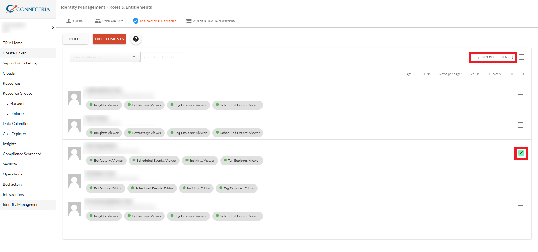Click the Users person icon
538x252 pixels.
[x=69, y=21]
